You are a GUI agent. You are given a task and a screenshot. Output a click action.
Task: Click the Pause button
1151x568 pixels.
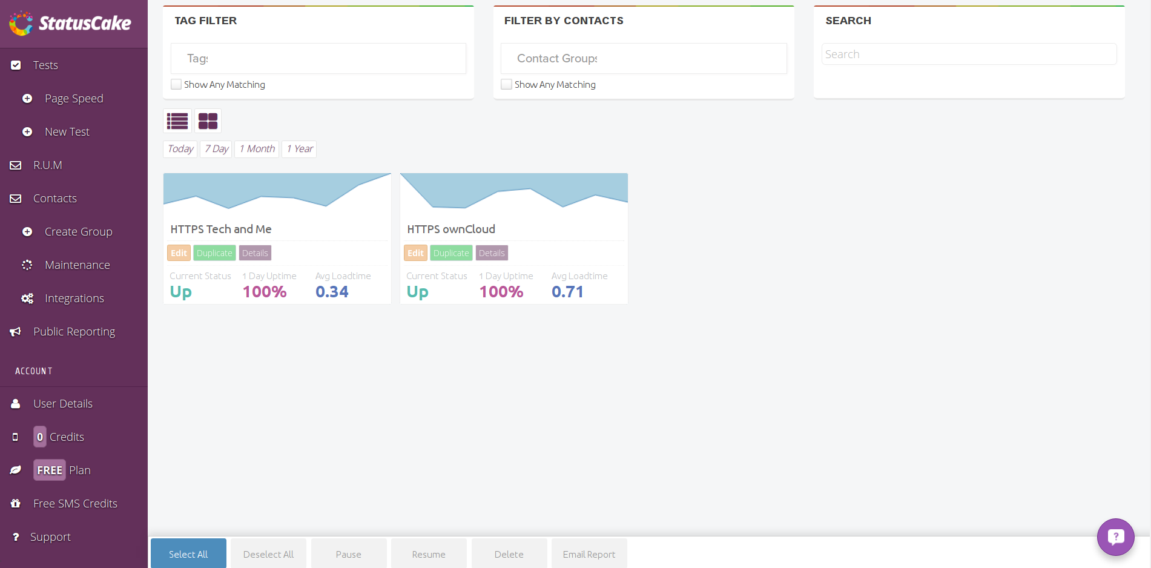[x=349, y=553]
